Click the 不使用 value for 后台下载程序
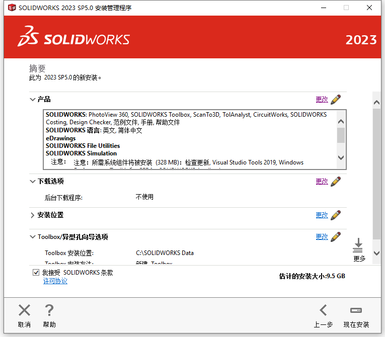The height and width of the screenshot is (337, 385). click(144, 197)
